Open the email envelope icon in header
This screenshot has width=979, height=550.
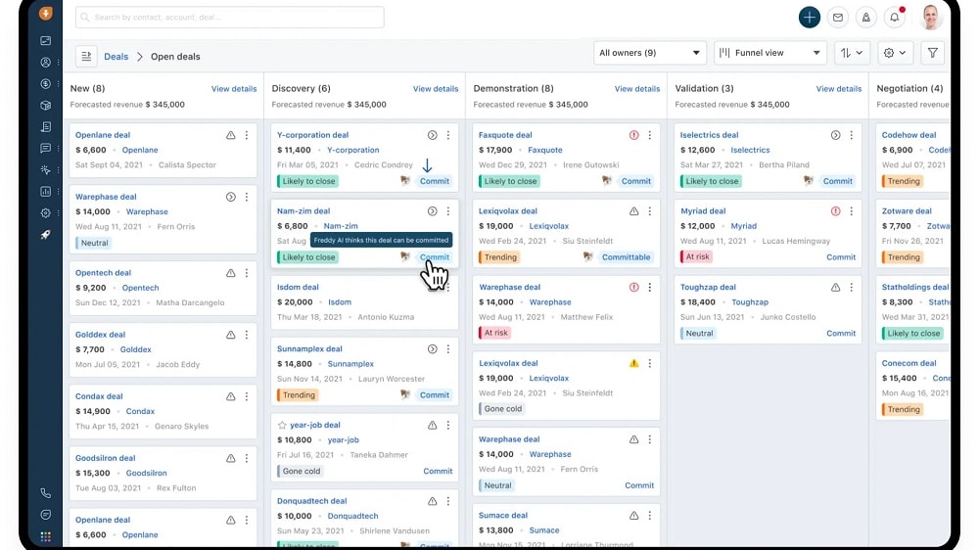coord(838,18)
